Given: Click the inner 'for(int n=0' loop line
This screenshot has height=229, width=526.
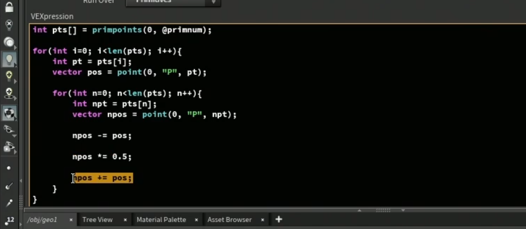Looking at the screenshot, I should (x=127, y=93).
